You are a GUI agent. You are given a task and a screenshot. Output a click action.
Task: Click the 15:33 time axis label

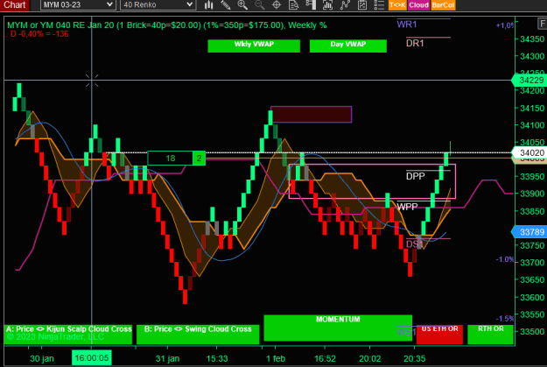[217, 358]
